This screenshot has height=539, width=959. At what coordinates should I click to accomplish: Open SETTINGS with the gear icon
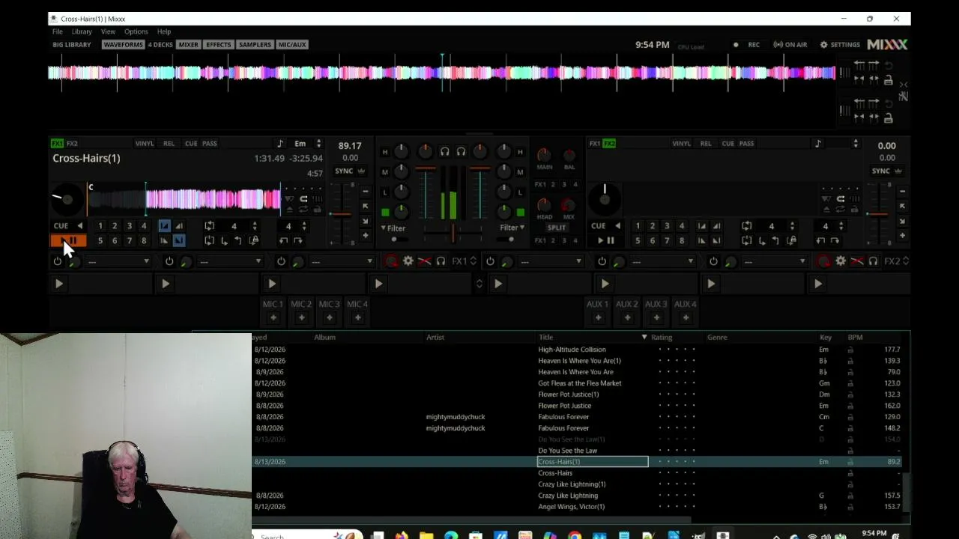click(x=840, y=45)
